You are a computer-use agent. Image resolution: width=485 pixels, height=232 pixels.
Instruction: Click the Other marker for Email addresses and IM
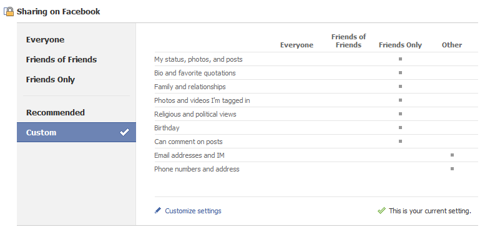pyautogui.click(x=452, y=155)
